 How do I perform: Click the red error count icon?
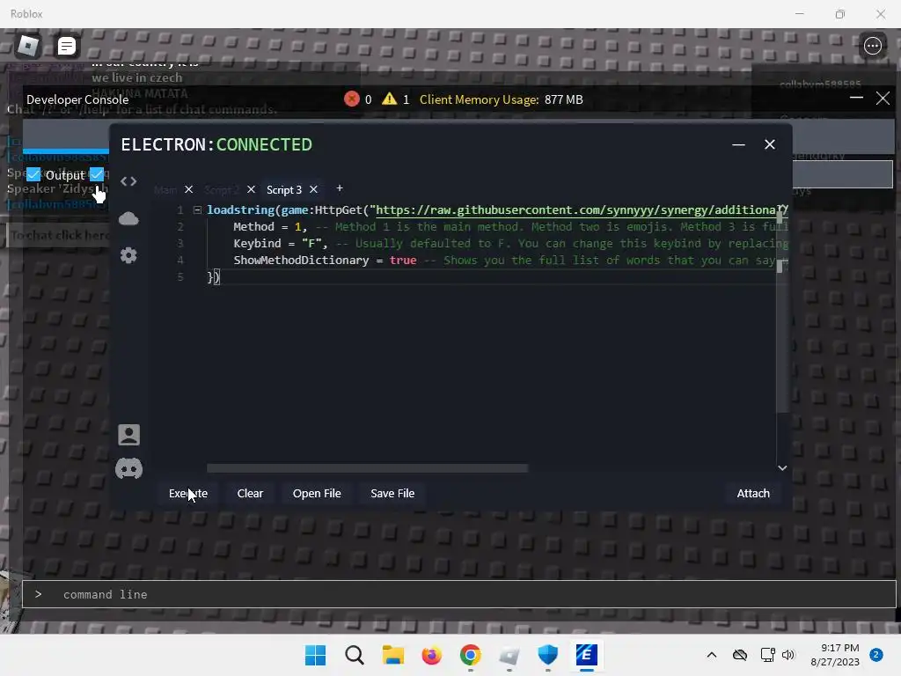point(352,99)
